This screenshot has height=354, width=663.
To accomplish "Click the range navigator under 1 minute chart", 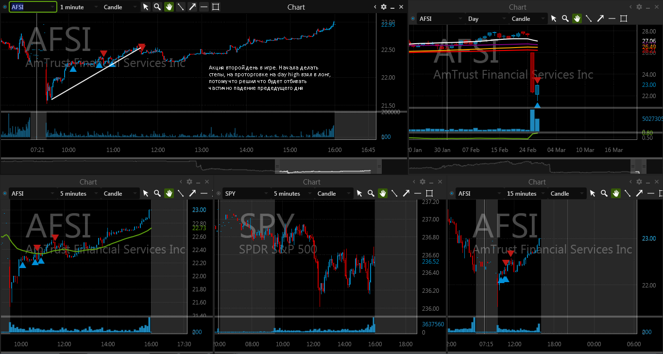I will click(x=204, y=166).
